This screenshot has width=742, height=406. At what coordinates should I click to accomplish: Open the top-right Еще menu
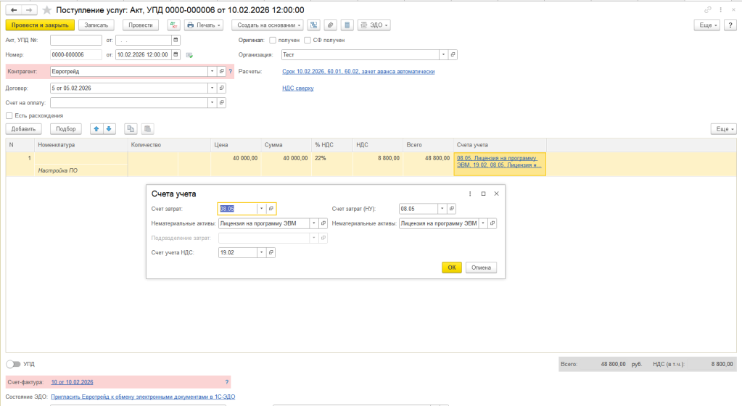click(x=707, y=25)
